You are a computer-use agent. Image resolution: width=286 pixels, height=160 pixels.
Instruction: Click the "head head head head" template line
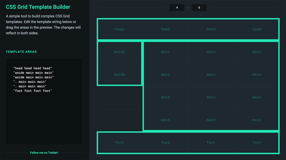pos(33,68)
